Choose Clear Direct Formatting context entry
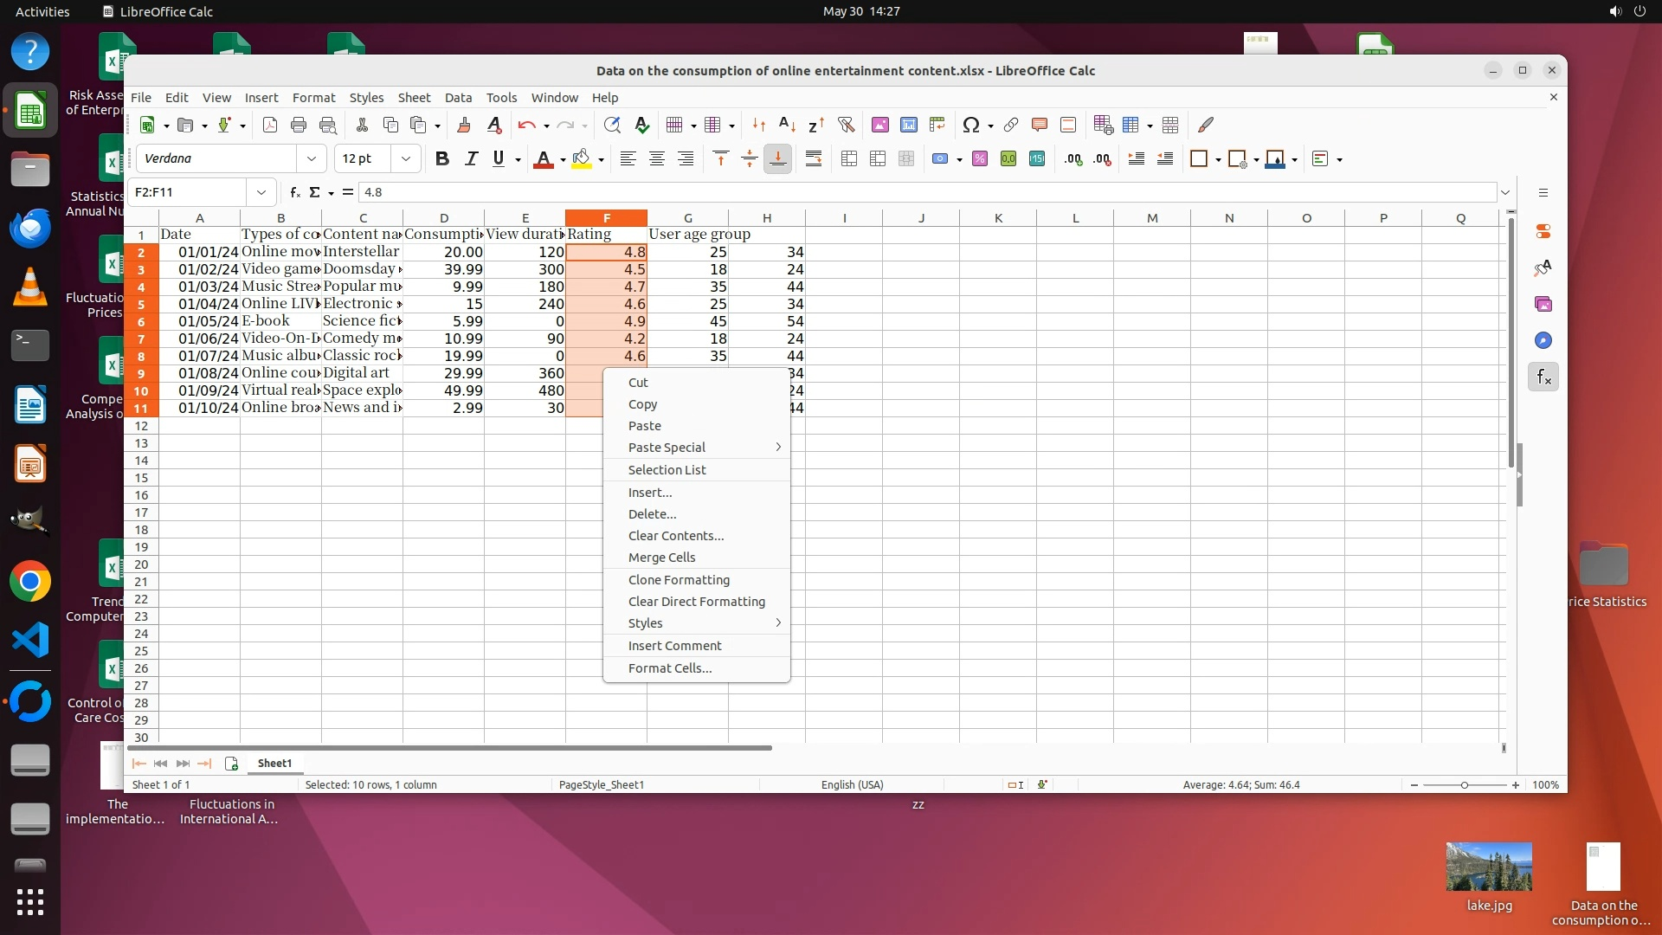The height and width of the screenshot is (935, 1662). coord(696,602)
